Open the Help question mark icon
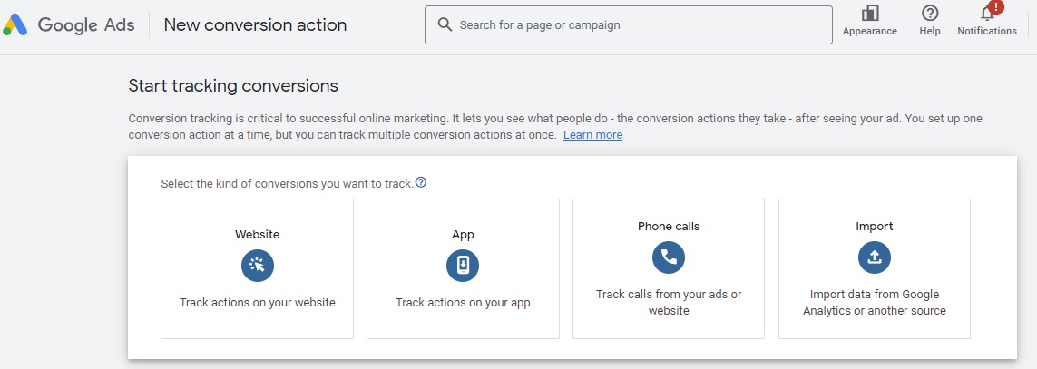 pos(930,13)
